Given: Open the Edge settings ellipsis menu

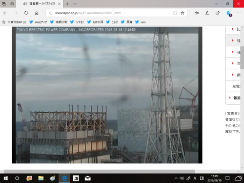Looking at the screenshot, I should tap(239, 13).
